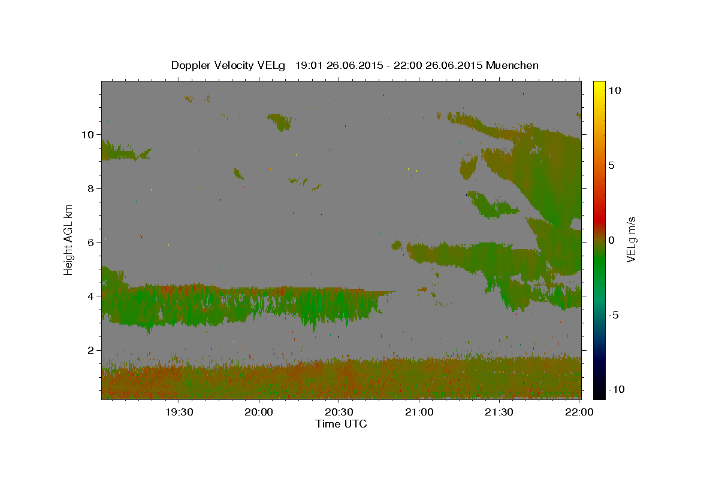Click the height label '6' on y-axis
This screenshot has width=719, height=479.
point(89,242)
